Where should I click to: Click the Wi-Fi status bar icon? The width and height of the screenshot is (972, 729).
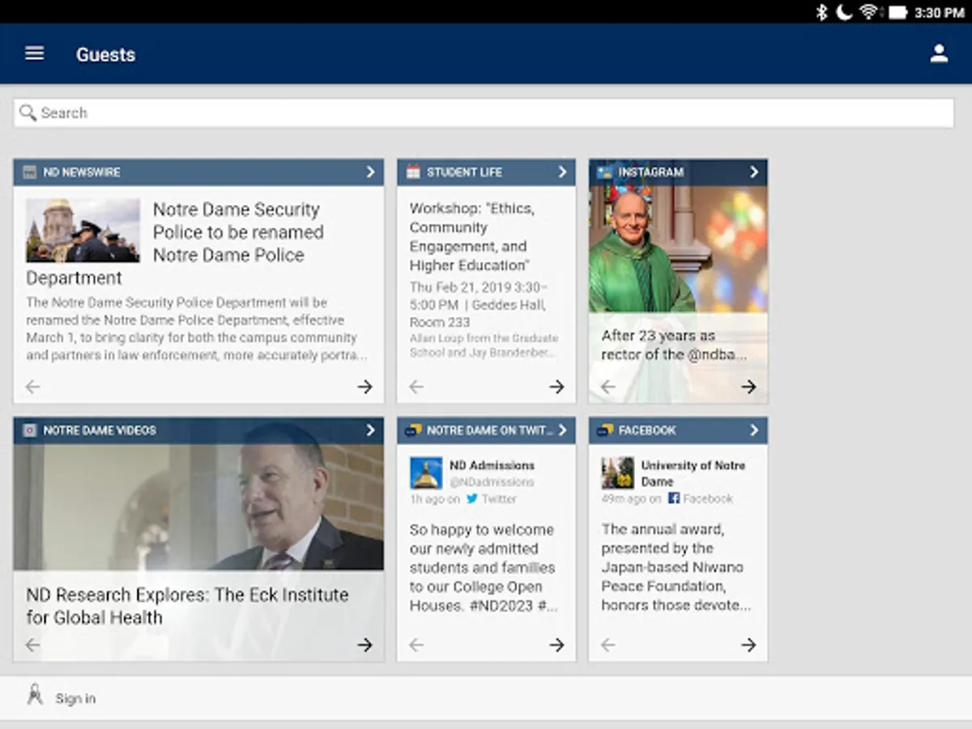coord(869,11)
